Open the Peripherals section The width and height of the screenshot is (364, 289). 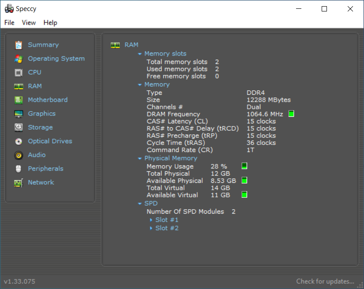[x=46, y=169]
